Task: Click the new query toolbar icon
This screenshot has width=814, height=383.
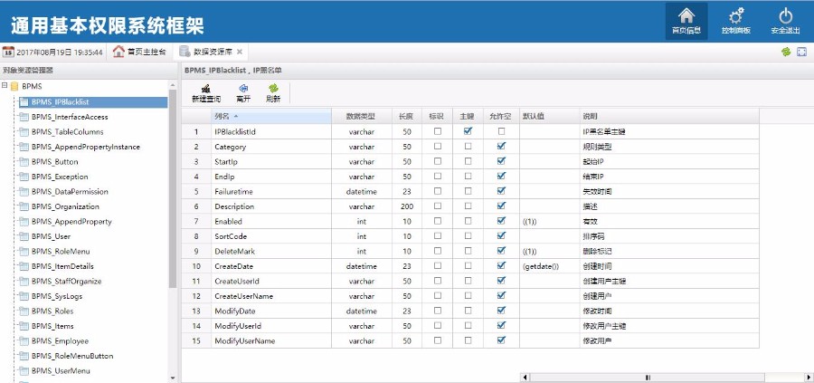Action: point(206,89)
